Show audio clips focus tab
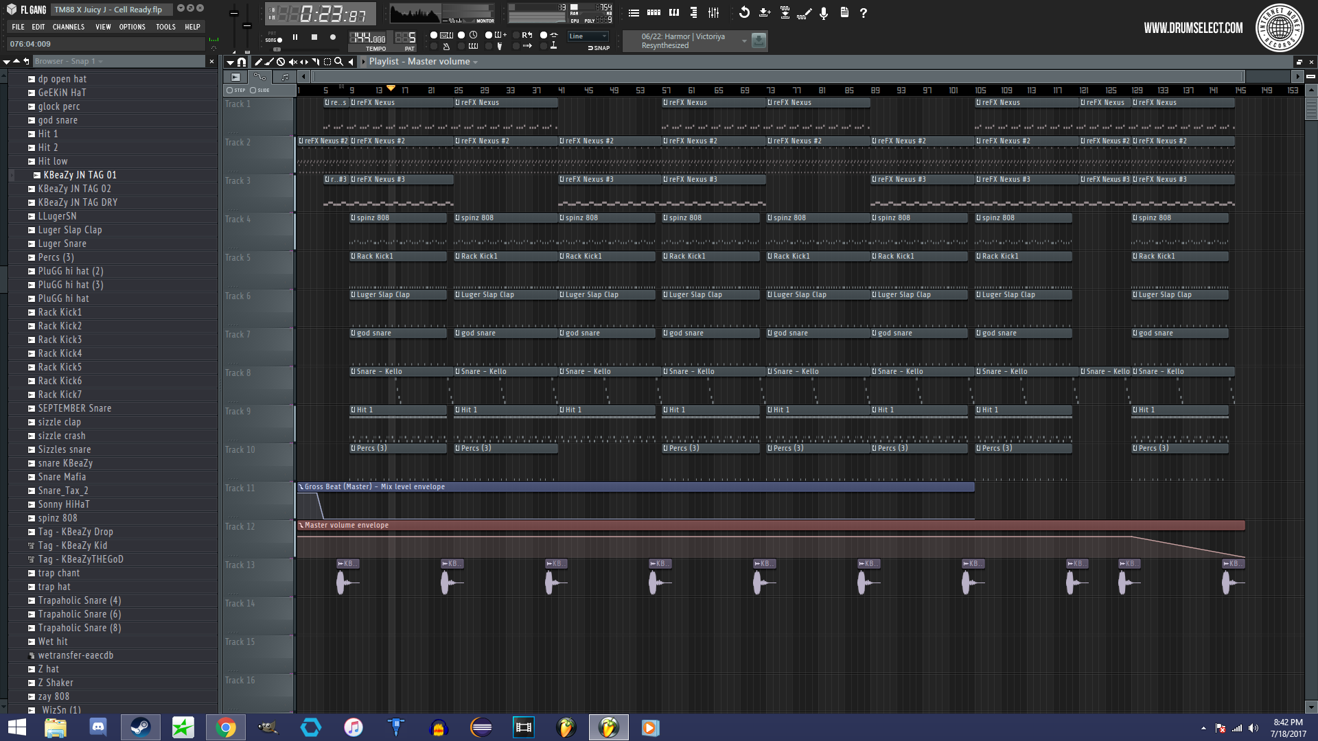The image size is (1318, 741). (235, 77)
